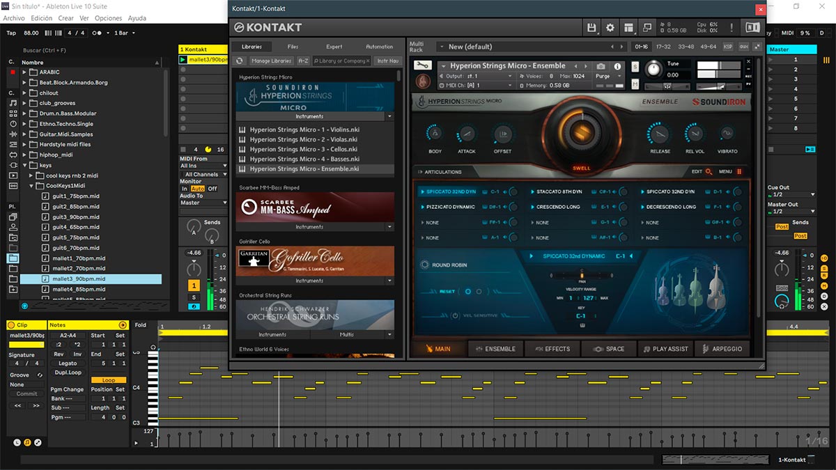Load Hyperion Strings Micro - 3 - Cellos.nki
Screen dimensions: 836x470
315,149
